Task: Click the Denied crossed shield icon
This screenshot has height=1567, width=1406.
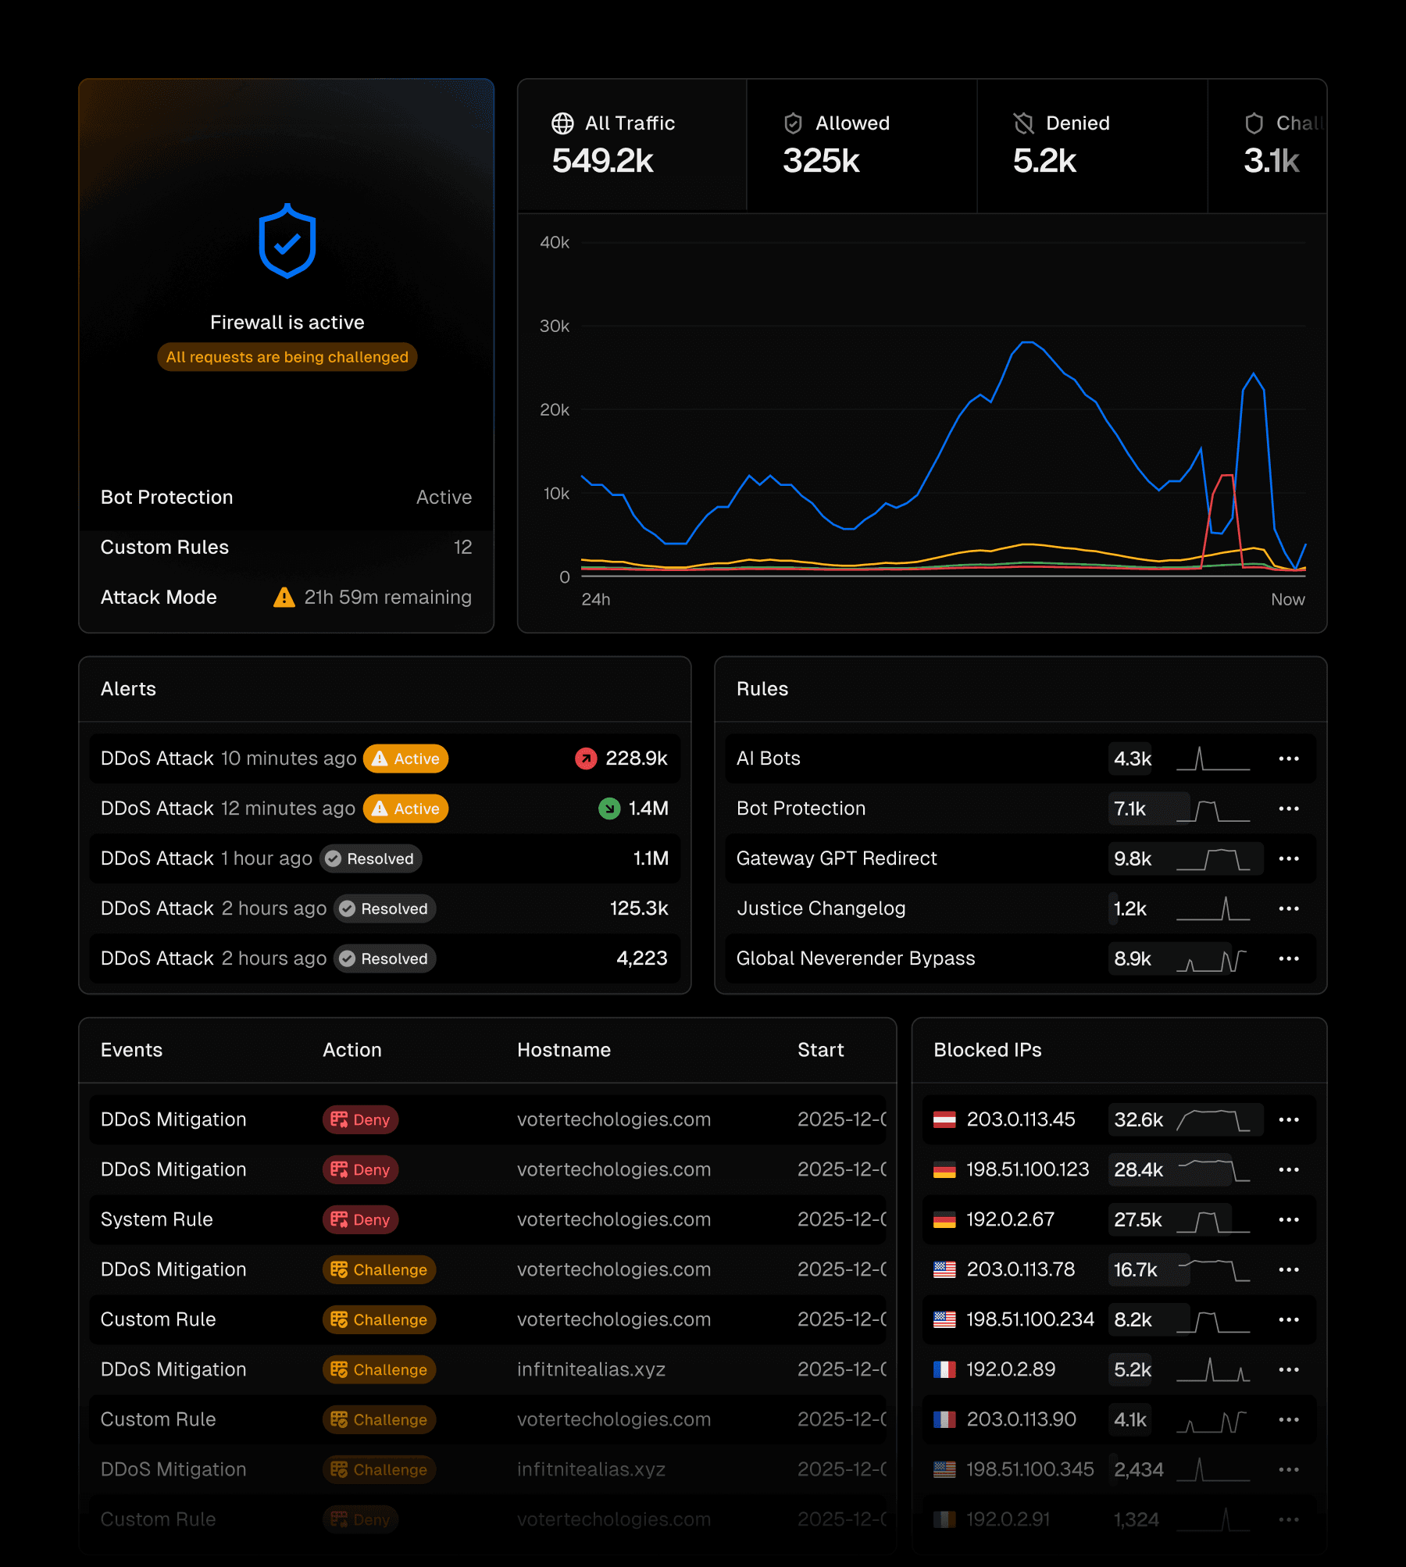Action: 1023,123
